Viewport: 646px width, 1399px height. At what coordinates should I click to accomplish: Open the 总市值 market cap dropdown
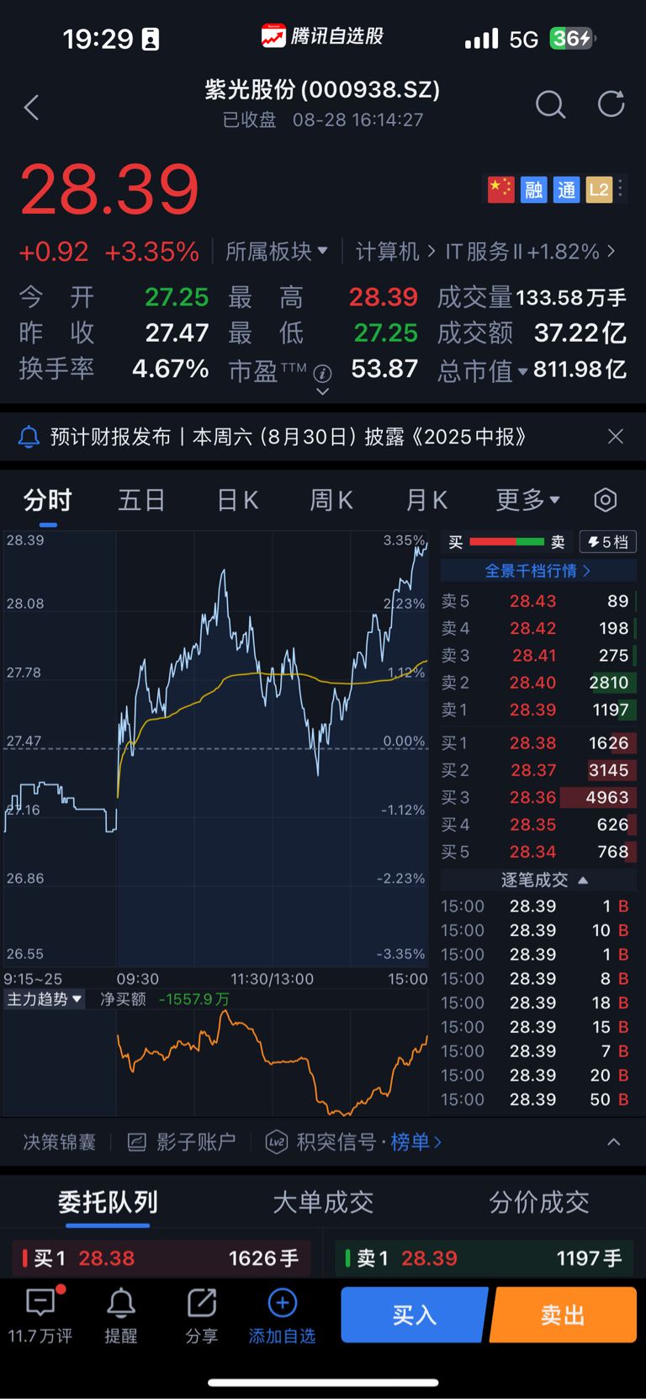click(483, 370)
